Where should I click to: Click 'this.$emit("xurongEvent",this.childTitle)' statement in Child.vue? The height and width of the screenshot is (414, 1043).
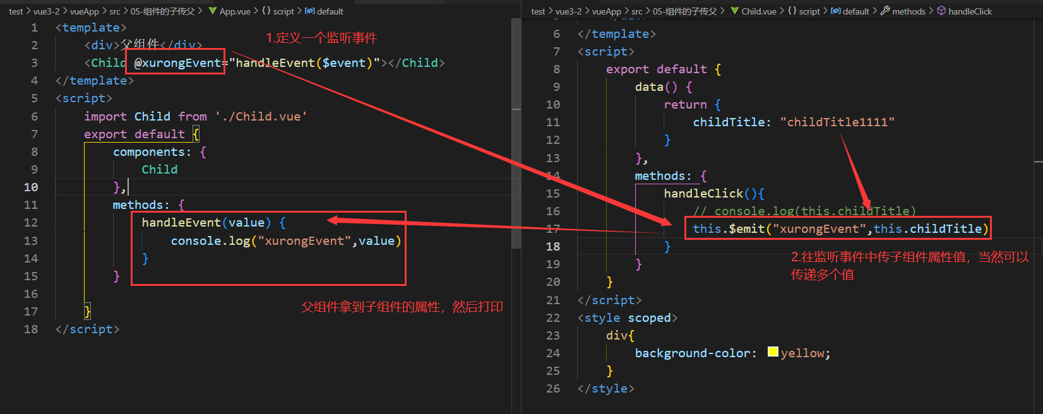840,228
